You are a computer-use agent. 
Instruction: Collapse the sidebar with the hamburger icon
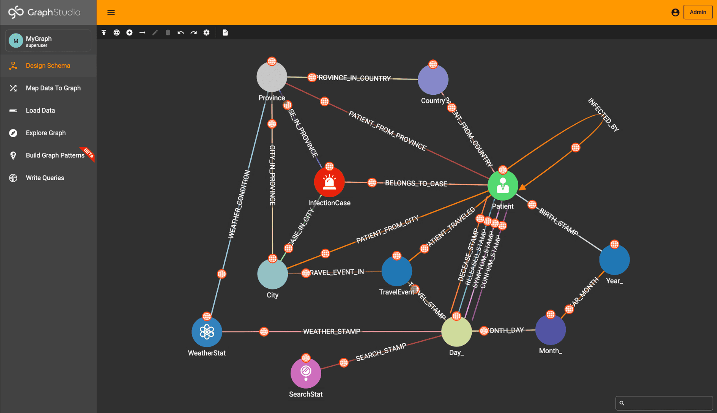[111, 12]
